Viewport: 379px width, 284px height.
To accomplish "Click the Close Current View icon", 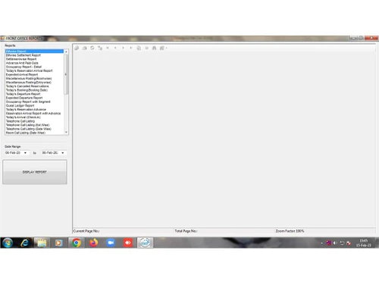I will coord(146,48).
